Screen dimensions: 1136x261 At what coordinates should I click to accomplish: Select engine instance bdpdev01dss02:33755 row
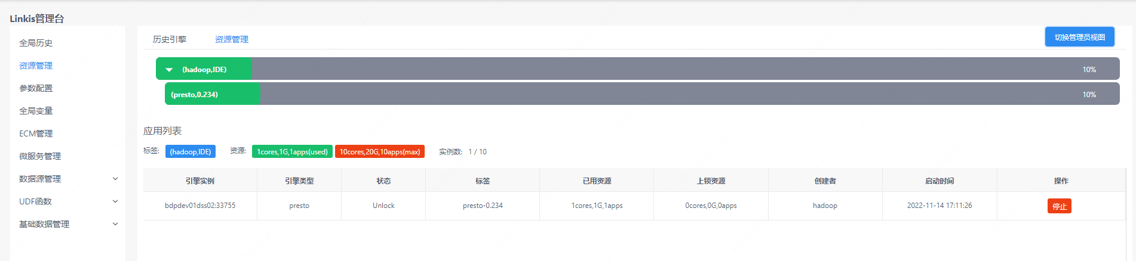coord(200,206)
